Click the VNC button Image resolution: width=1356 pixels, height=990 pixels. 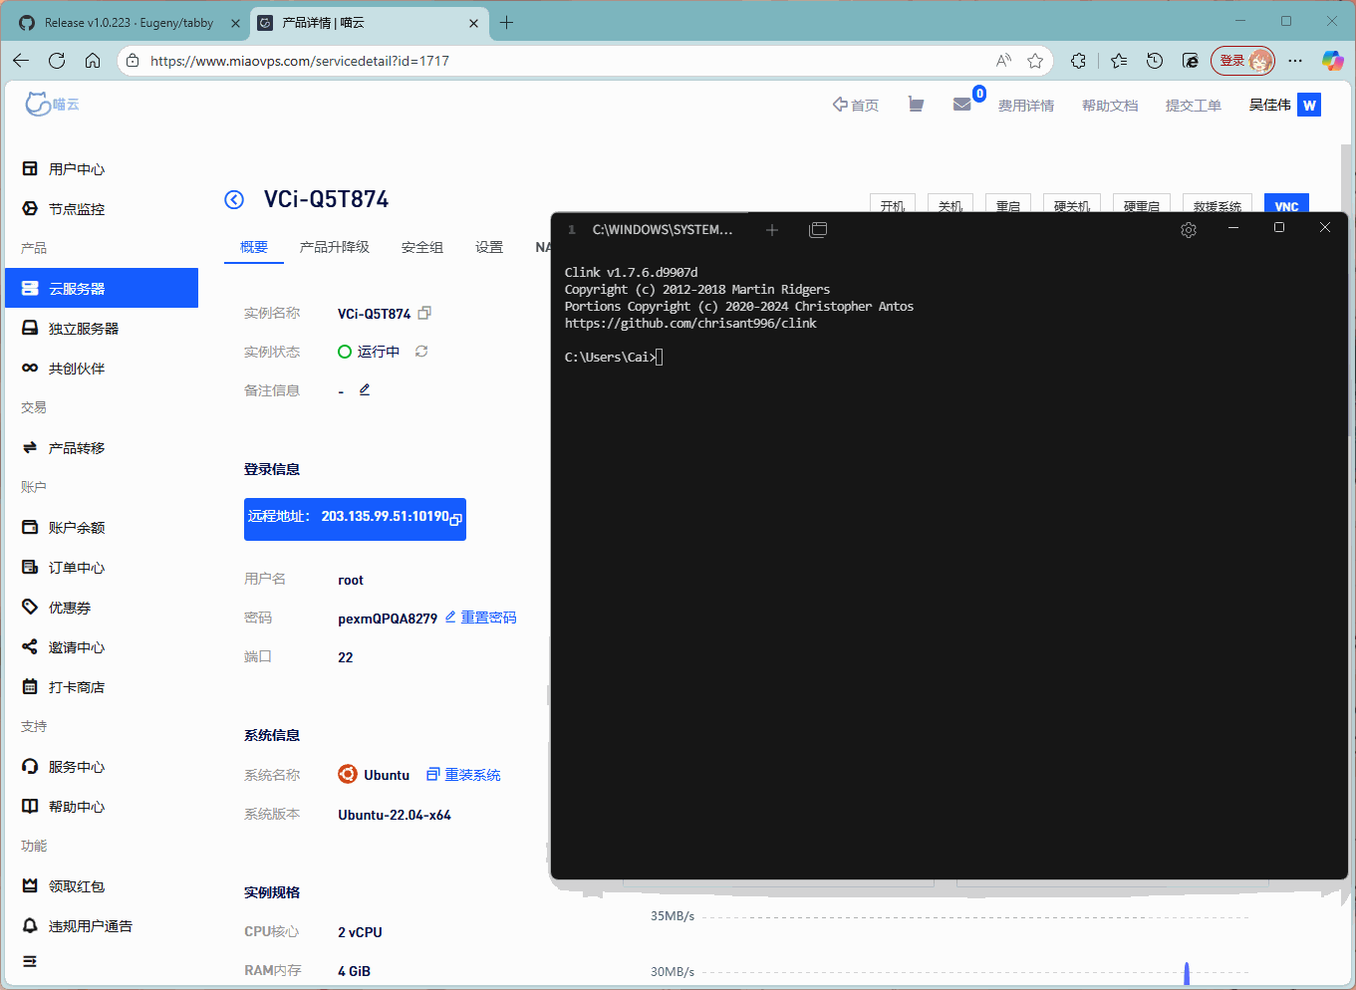pyautogui.click(x=1286, y=203)
